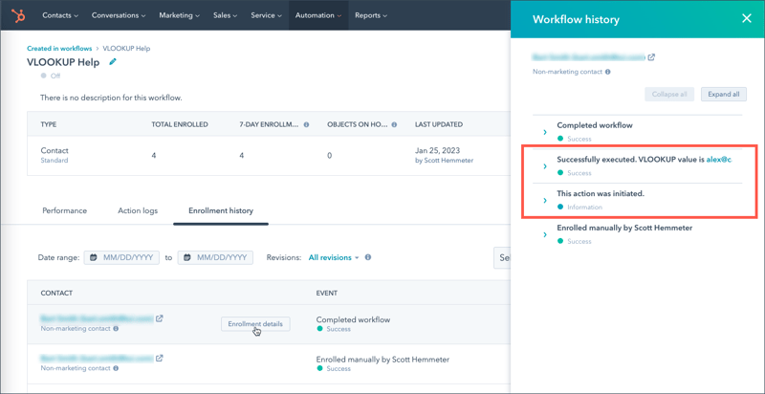Open the Automation menu
This screenshot has height=394, width=765.
pyautogui.click(x=318, y=15)
